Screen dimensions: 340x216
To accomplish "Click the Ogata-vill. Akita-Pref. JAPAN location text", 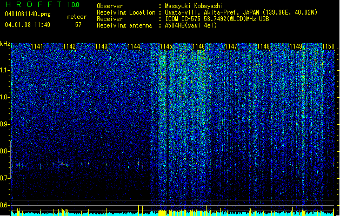I will coord(241,12).
